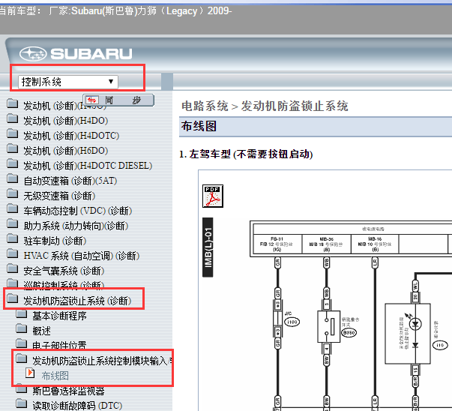This screenshot has width=452, height=411.
Task: Click the IMB(L)-01 diagram label
Action: [208, 247]
